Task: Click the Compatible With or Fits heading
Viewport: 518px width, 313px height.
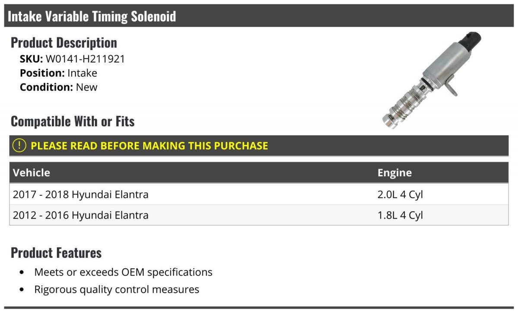Action: (x=73, y=122)
